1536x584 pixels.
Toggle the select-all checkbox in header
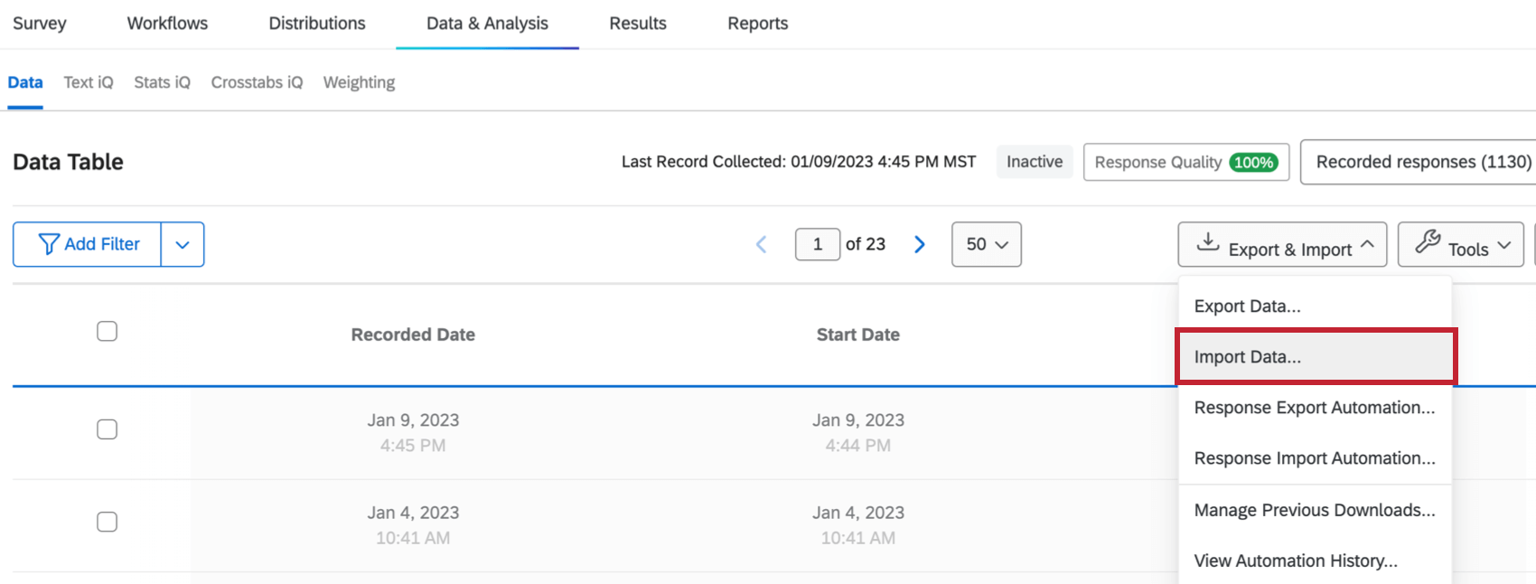pos(107,332)
